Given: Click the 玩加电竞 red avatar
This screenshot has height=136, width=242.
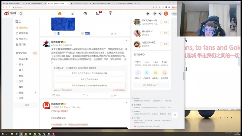Looking at the screenshot, I should click(x=46, y=105).
